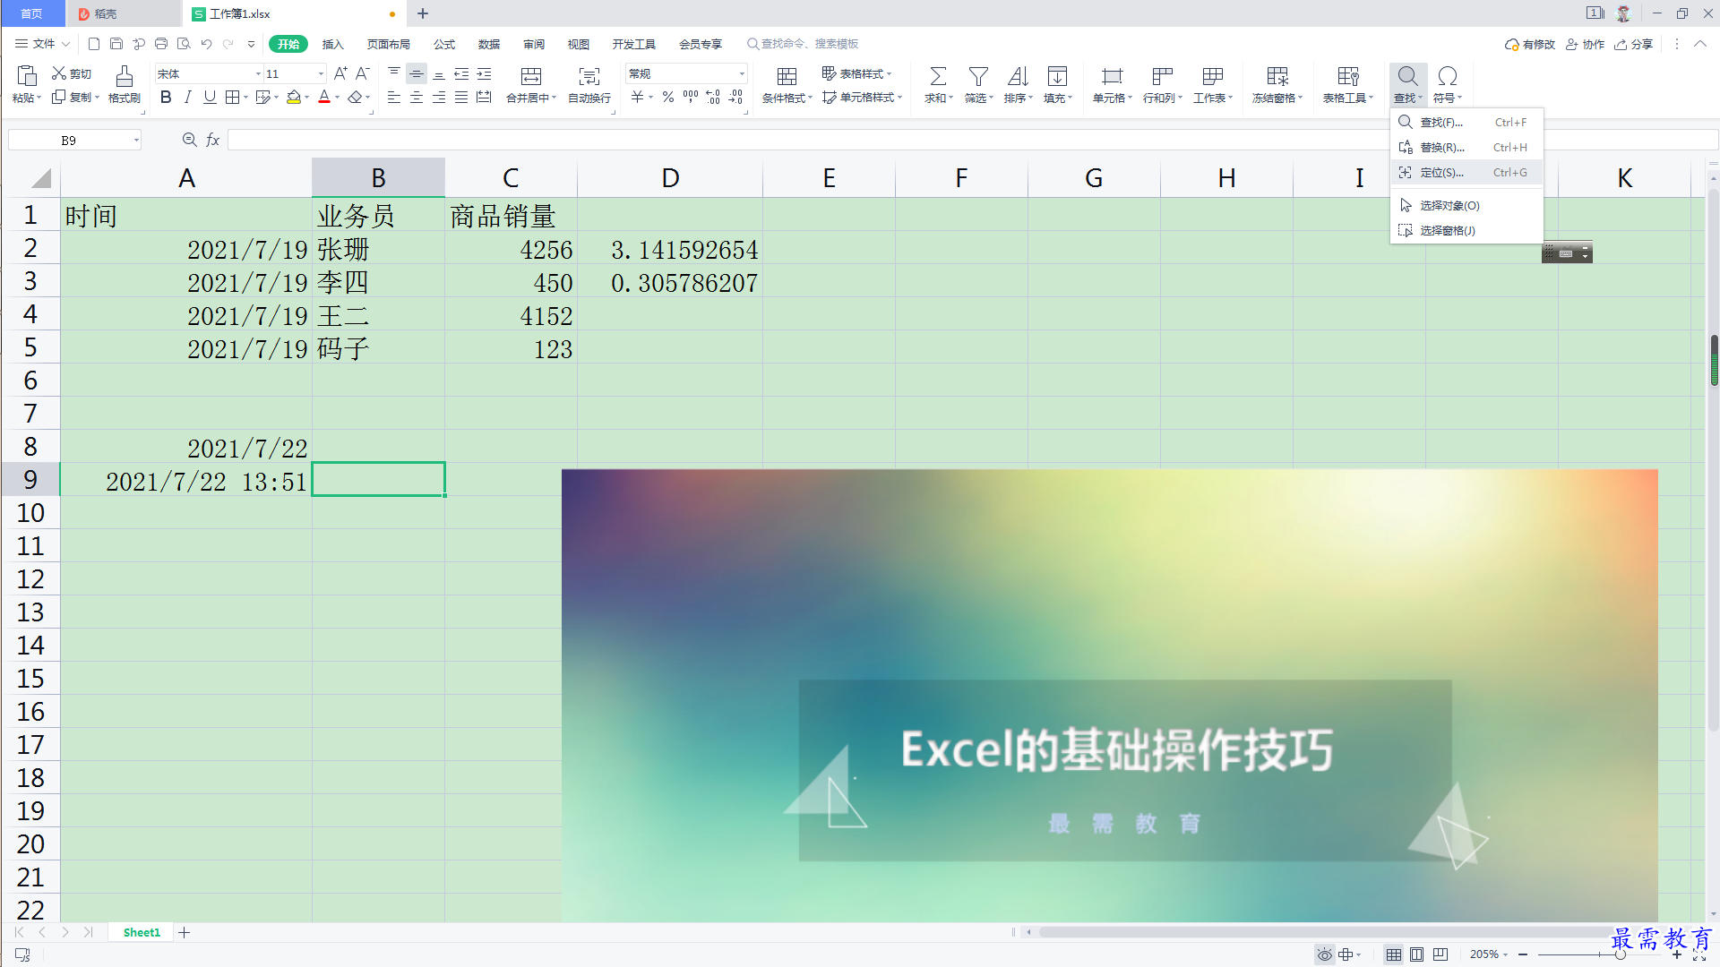The height and width of the screenshot is (967, 1720).
Task: Select the Sheet1 sheet tab
Action: pos(142,932)
